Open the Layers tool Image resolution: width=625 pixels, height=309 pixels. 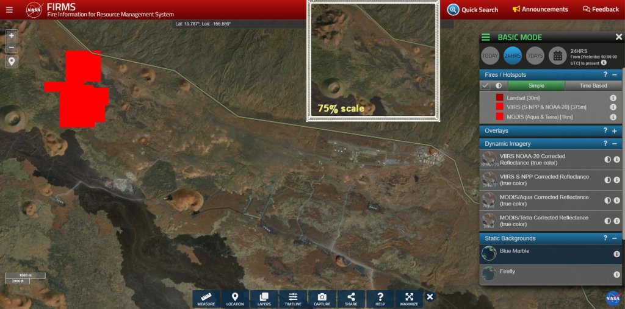click(264, 299)
